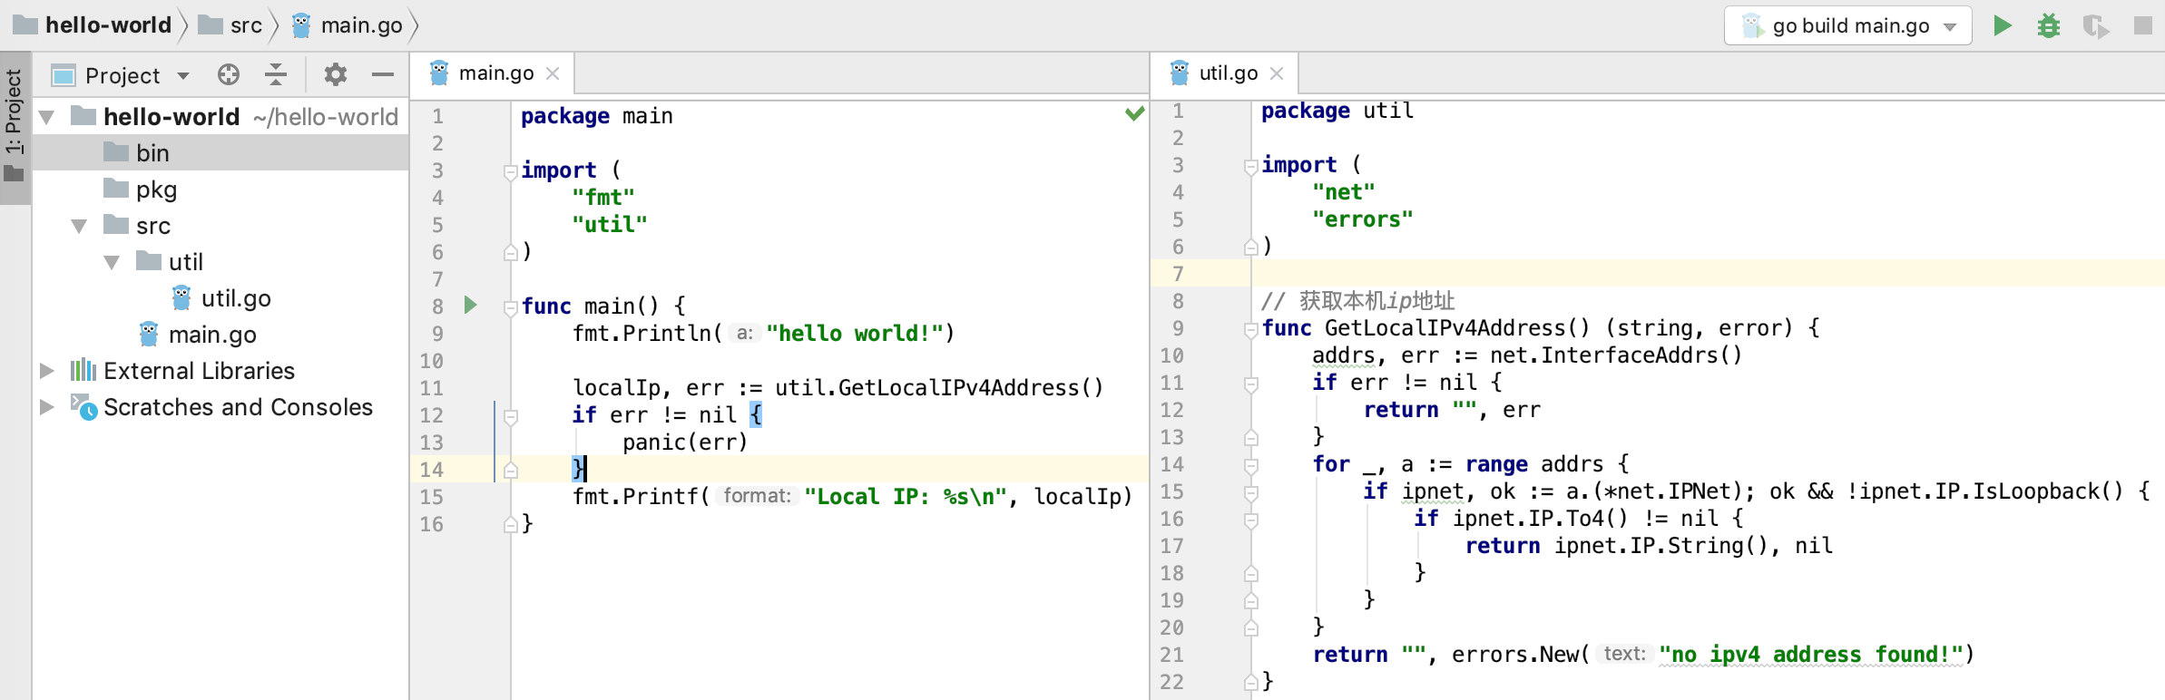Fold the main function code block
The height and width of the screenshot is (700, 2165).
pos(510,306)
